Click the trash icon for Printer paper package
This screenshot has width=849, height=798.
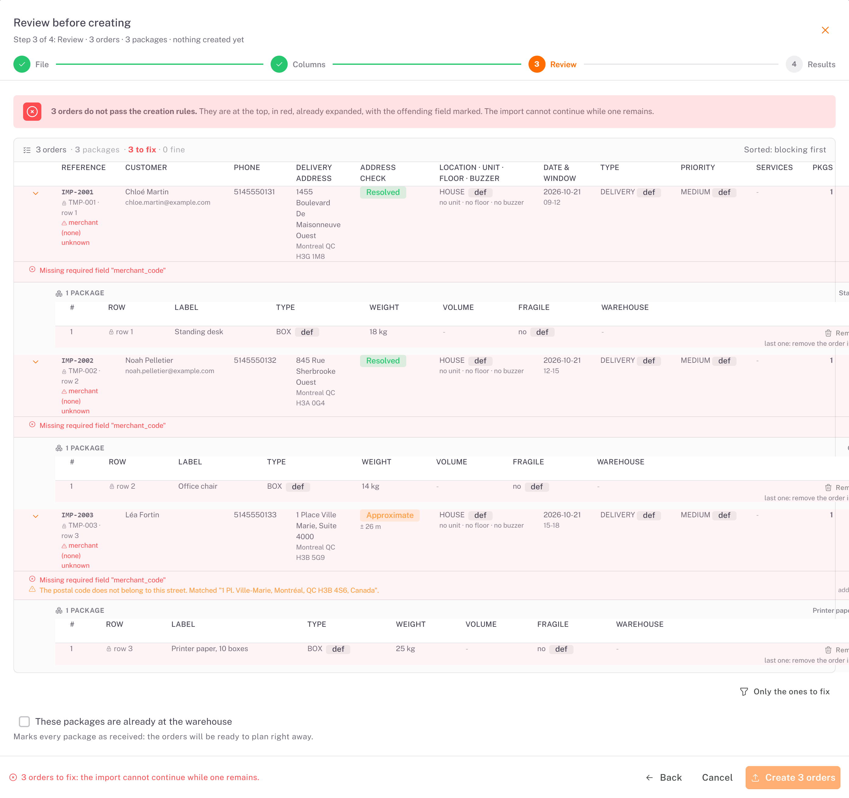coord(828,650)
